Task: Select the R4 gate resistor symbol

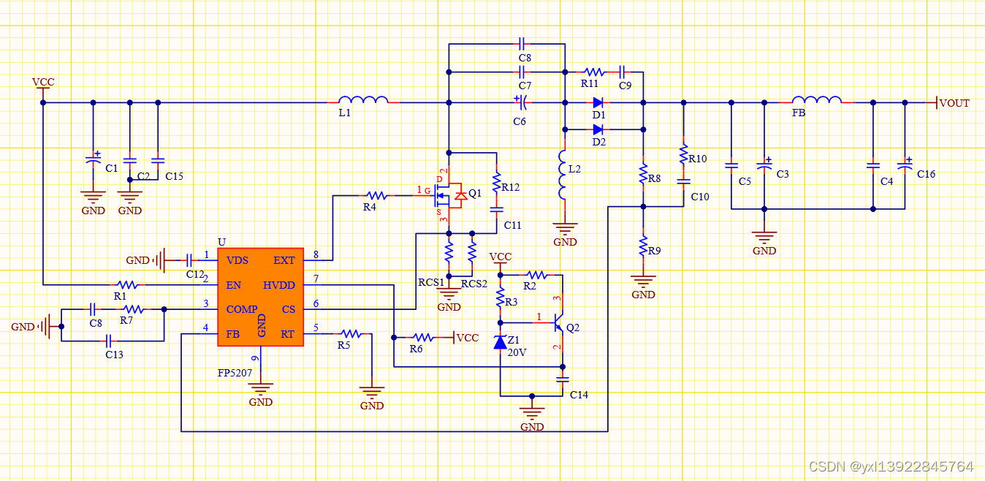Action: point(376,195)
